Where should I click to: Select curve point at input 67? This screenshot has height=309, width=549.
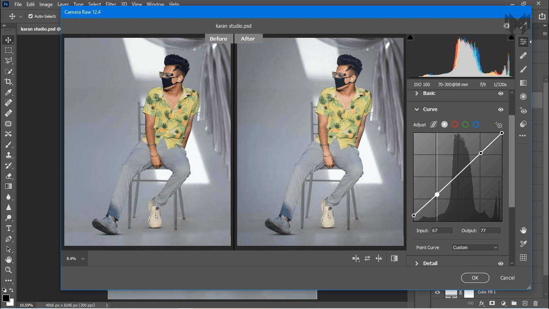[437, 194]
